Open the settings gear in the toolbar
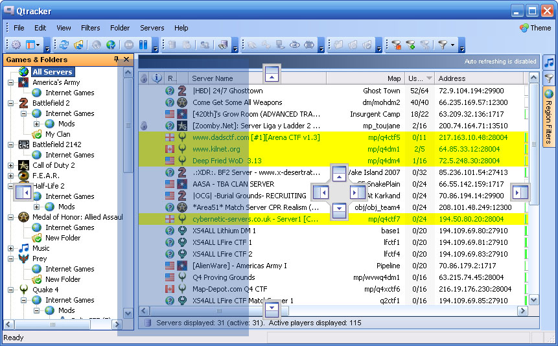Viewport: 558px width, 346px height. (x=16, y=45)
